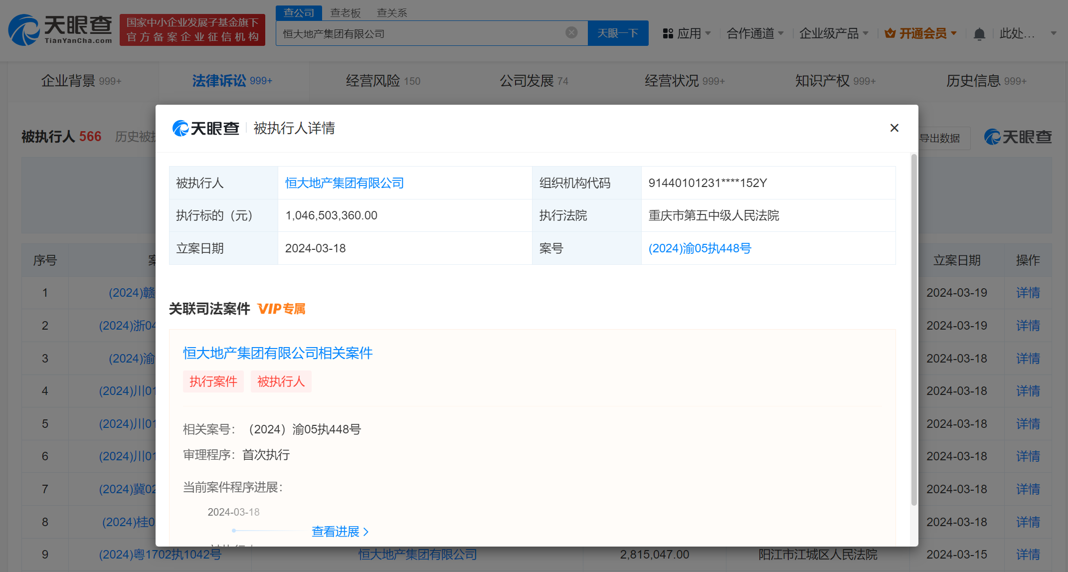1068x572 pixels.
Task: Open the 知识产权 tab
Action: click(835, 81)
